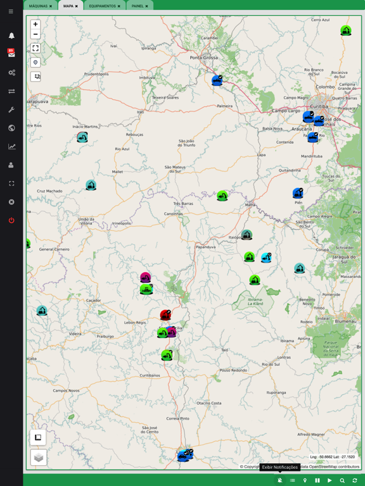The image size is (365, 486).
Task: Open the mail inbox with badge 89
Action: tap(11, 54)
